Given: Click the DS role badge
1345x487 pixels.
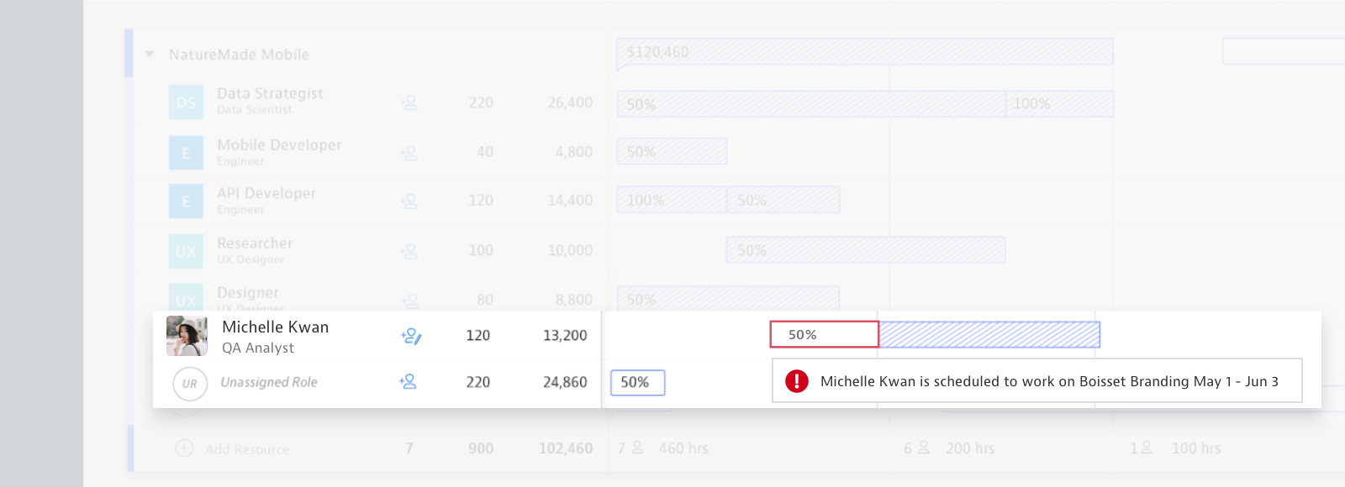Looking at the screenshot, I should coord(186,102).
